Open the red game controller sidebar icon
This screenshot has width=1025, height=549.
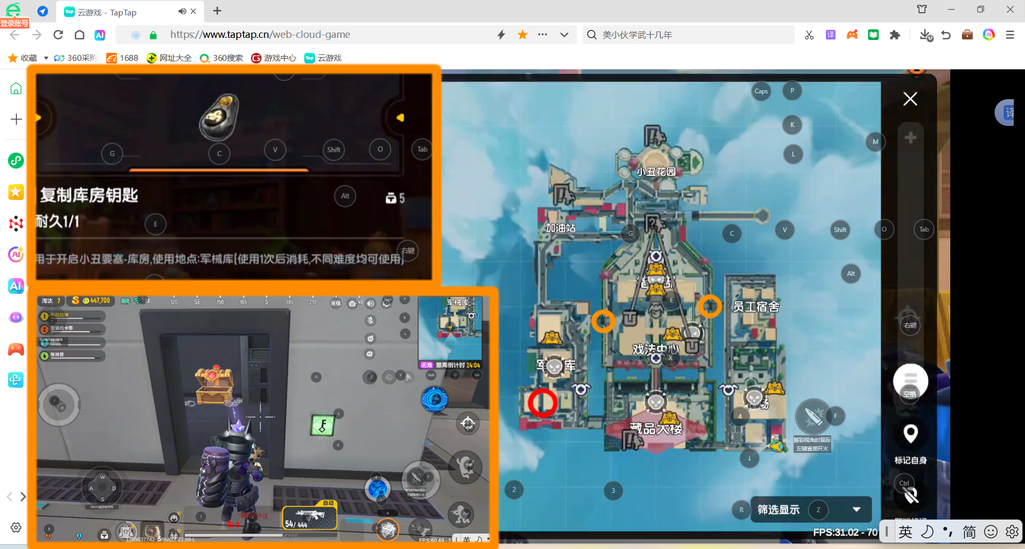tap(16, 349)
